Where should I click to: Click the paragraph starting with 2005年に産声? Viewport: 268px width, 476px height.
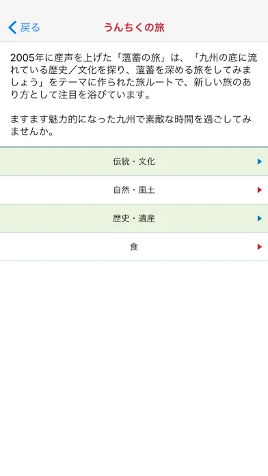coord(133,76)
